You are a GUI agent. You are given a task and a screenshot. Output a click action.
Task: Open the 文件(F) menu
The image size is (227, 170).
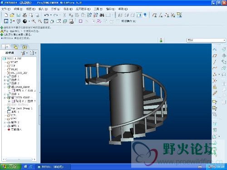click(6, 9)
